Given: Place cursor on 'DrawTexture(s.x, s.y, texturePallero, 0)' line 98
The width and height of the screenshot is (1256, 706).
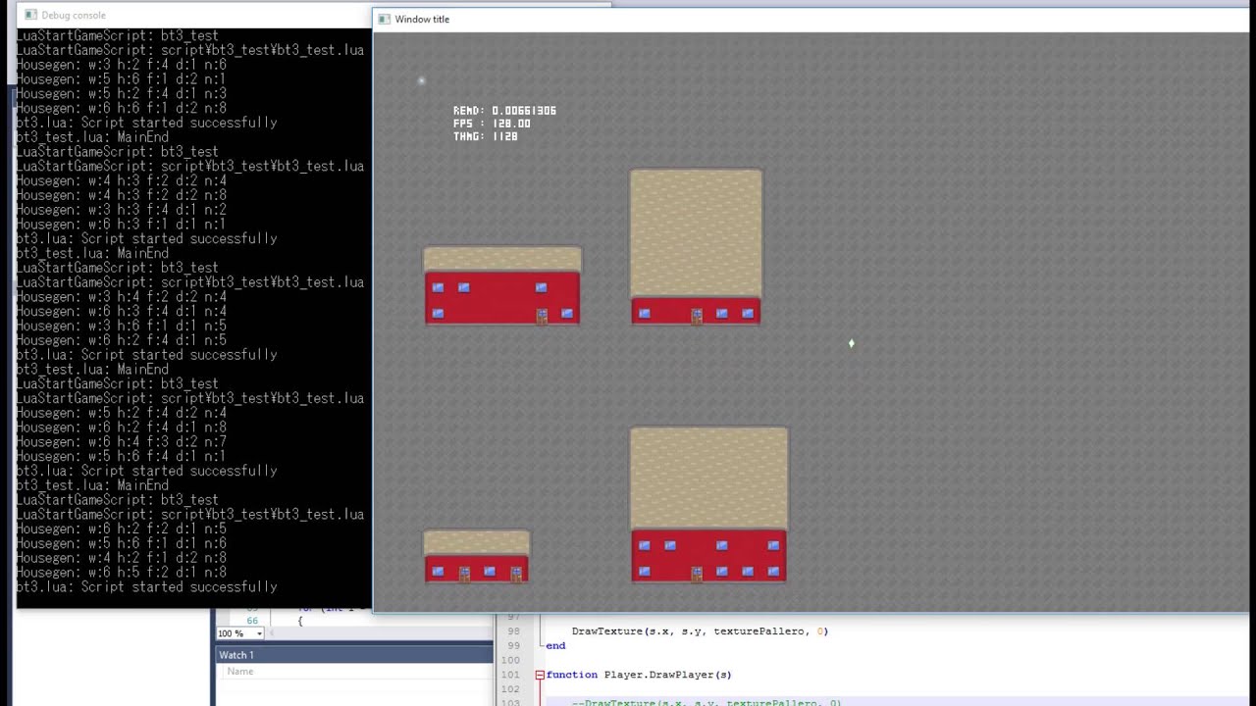Looking at the screenshot, I should coord(700,631).
